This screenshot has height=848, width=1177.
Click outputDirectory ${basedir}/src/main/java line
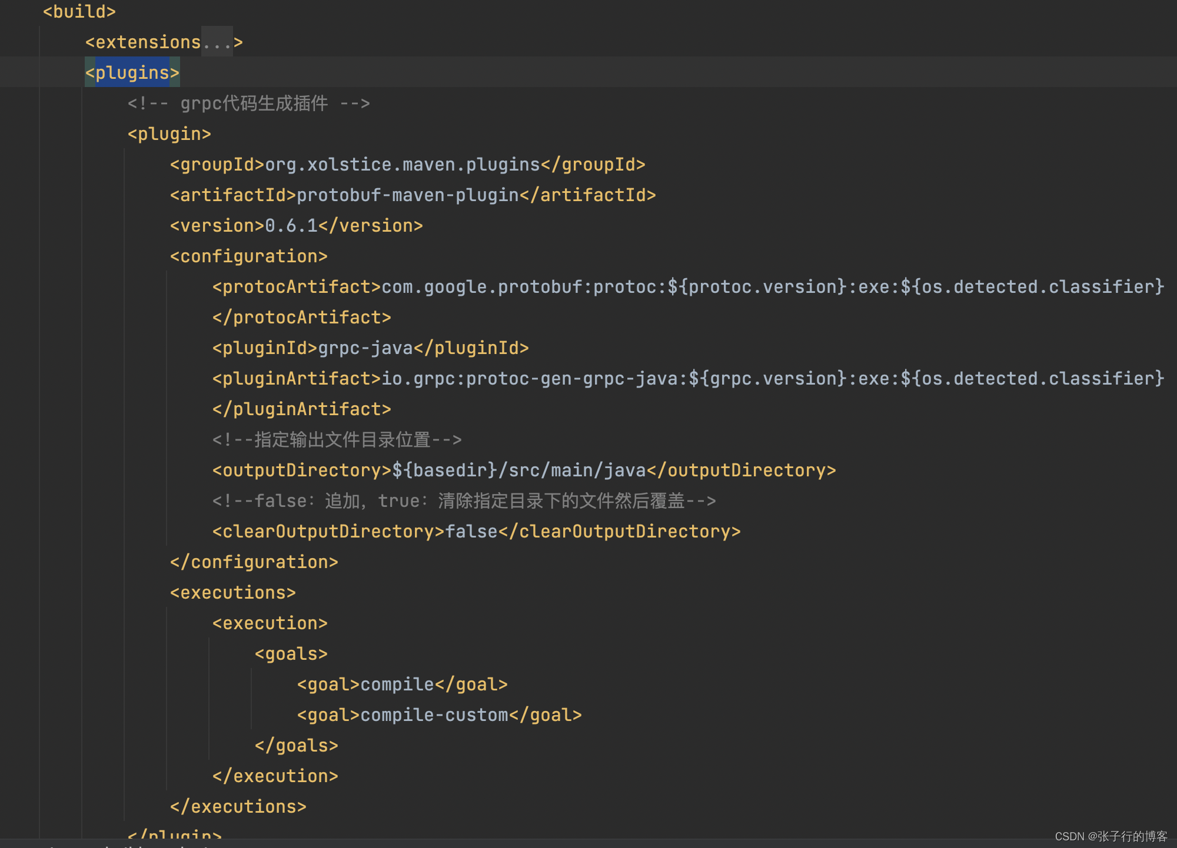(x=524, y=470)
